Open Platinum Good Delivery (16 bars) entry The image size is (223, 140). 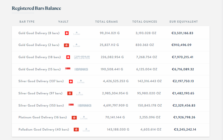(43, 117)
